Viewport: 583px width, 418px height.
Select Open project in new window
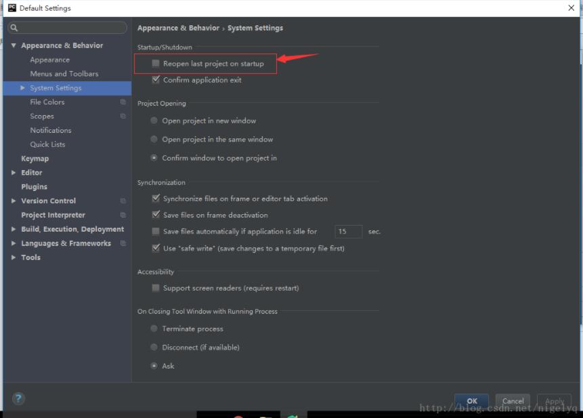point(155,121)
